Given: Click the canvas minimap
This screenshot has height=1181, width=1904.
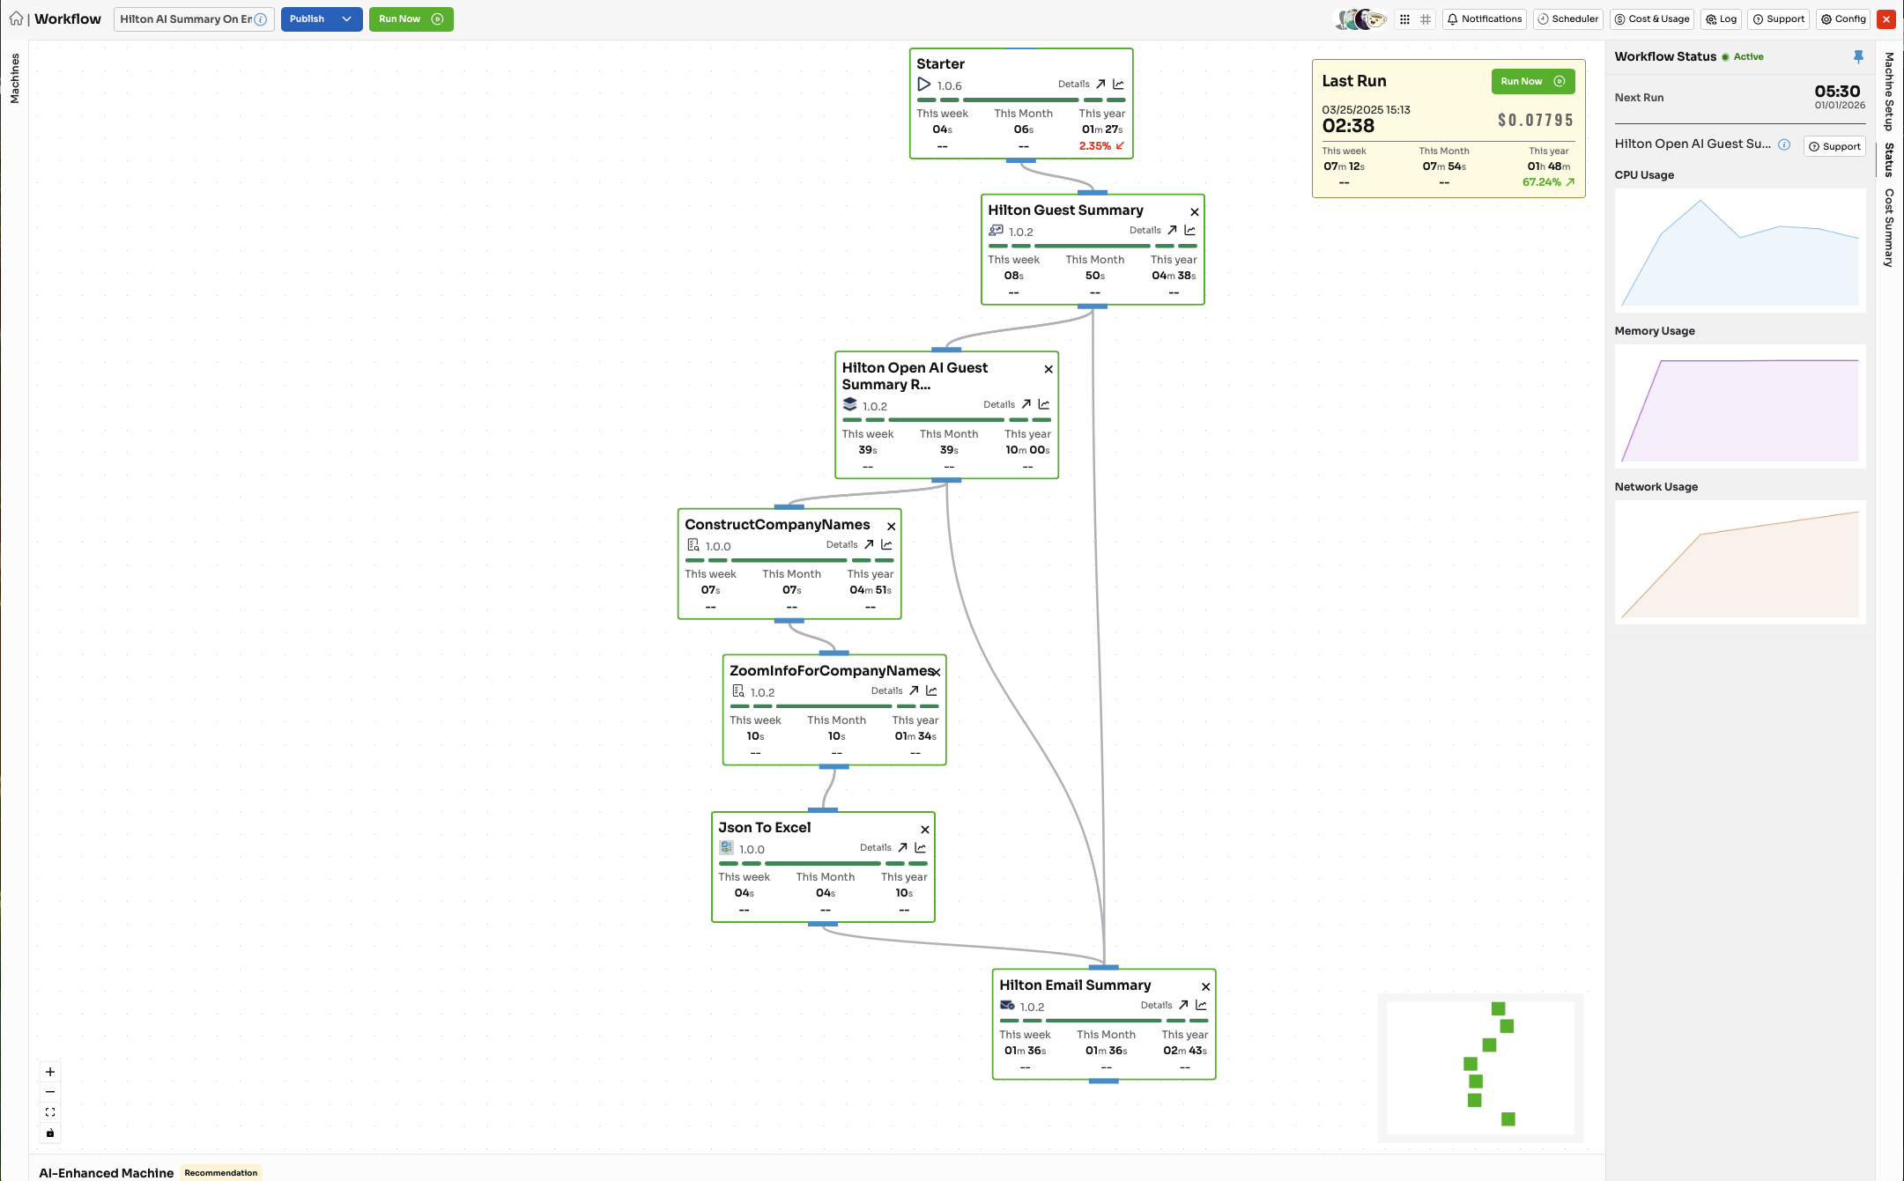Looking at the screenshot, I should tap(1480, 1067).
